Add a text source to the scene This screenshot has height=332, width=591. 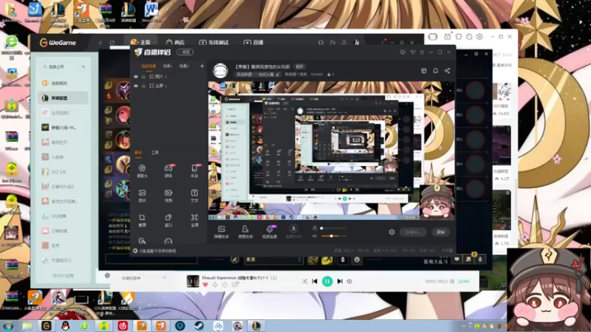coord(194,196)
